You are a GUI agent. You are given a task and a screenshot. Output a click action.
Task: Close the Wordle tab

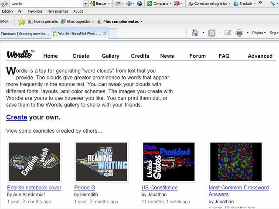click(105, 33)
